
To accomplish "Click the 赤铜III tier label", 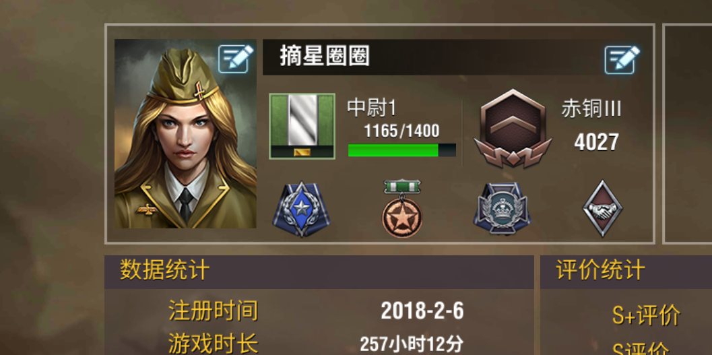I will [591, 109].
